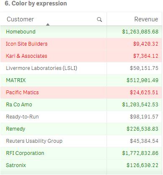Click RFI Corporation customer cell

53,153
